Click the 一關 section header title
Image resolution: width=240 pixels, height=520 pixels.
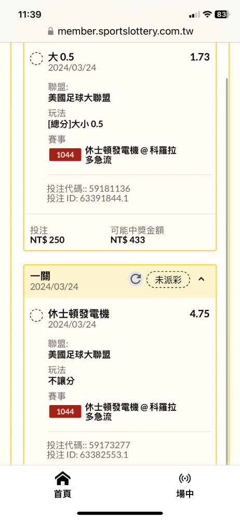point(40,276)
